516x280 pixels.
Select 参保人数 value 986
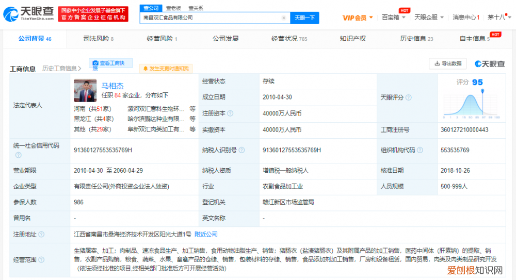[78, 202]
